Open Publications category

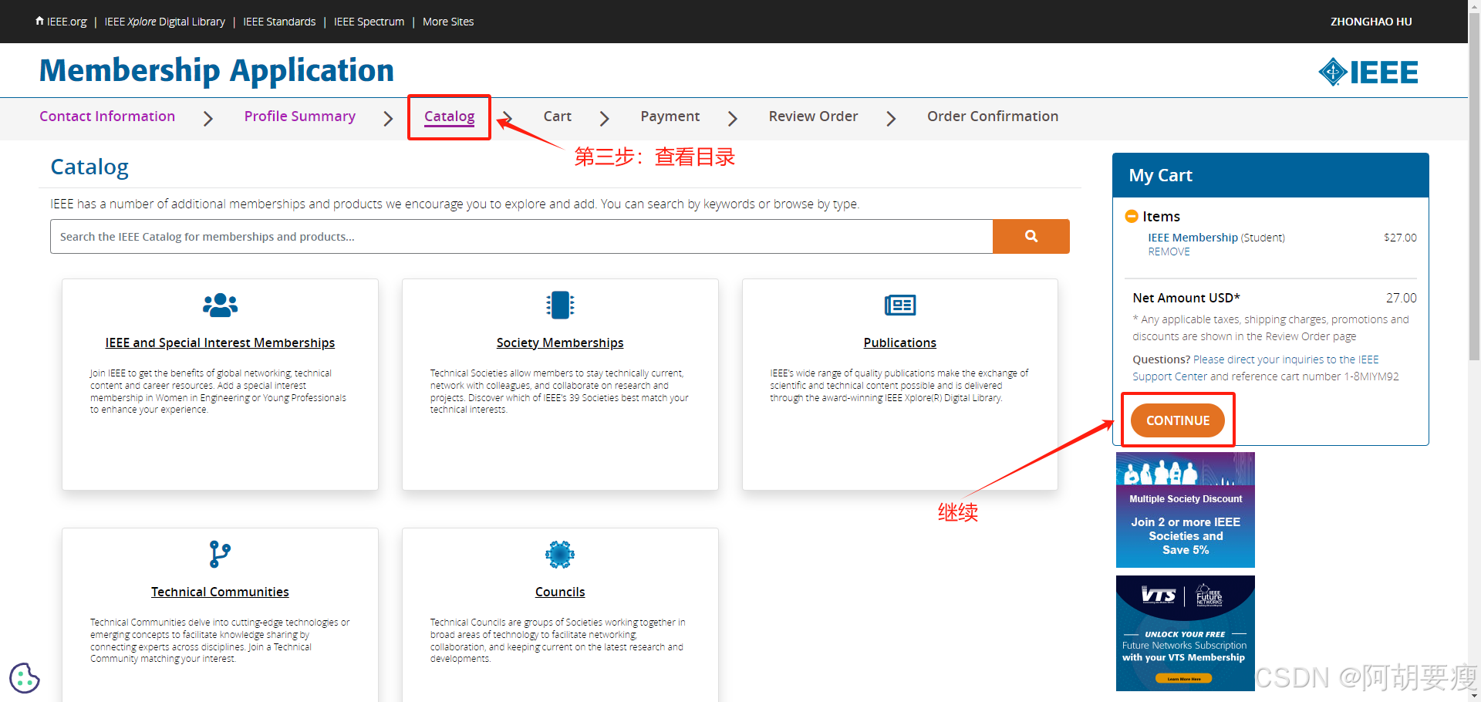[x=899, y=343]
